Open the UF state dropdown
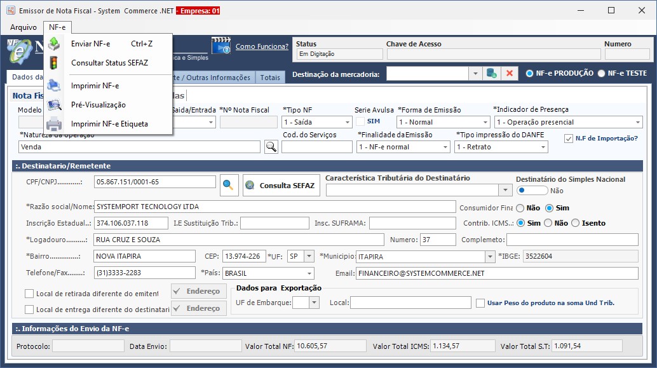The height and width of the screenshot is (368, 657). coord(309,256)
